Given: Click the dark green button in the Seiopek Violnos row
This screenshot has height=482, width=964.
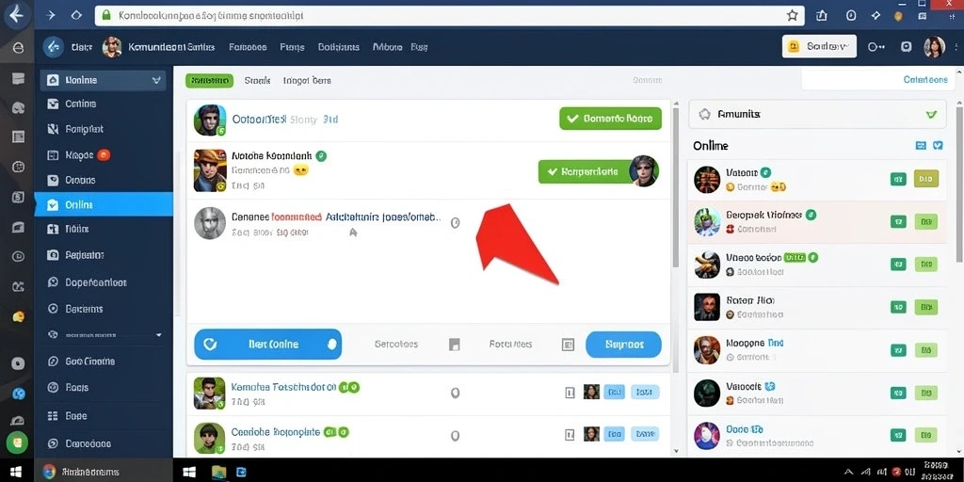Looking at the screenshot, I should pos(898,221).
